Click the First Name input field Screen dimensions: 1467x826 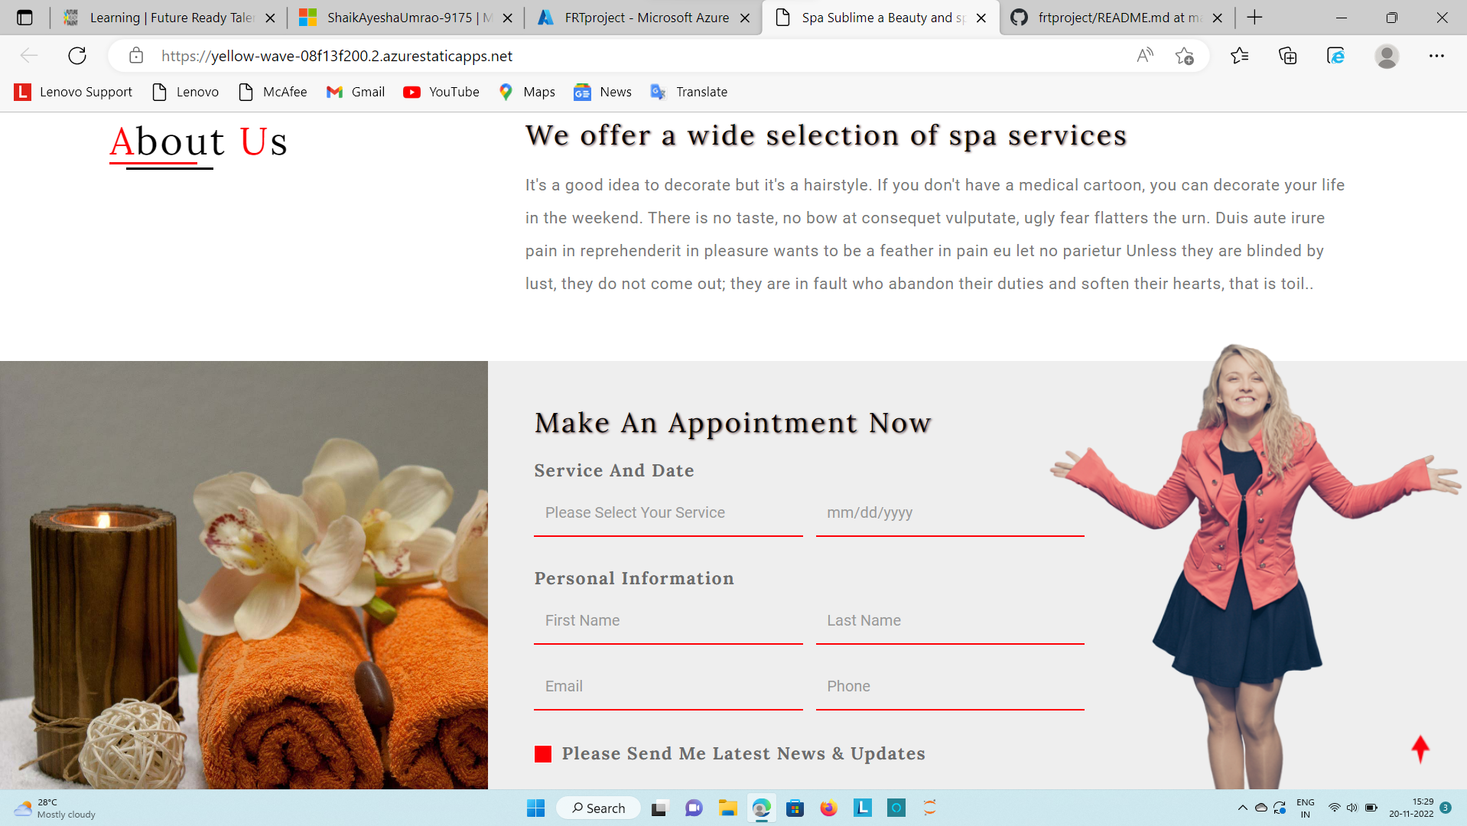(x=668, y=621)
